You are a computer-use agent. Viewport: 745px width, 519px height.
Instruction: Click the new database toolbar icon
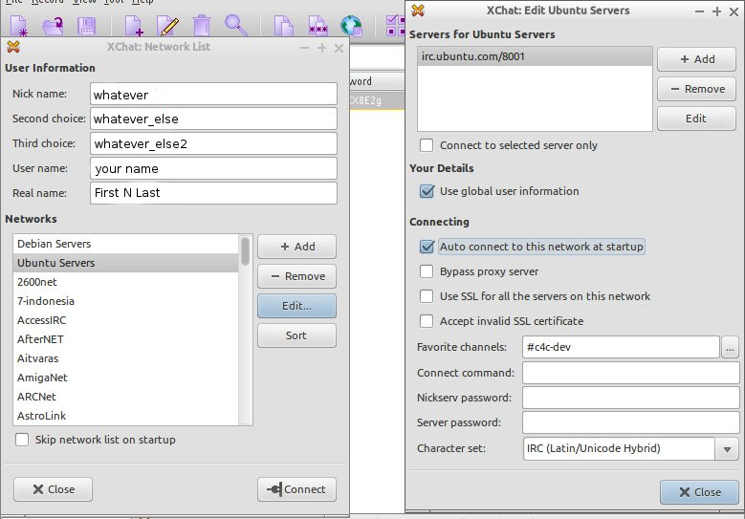(x=19, y=25)
